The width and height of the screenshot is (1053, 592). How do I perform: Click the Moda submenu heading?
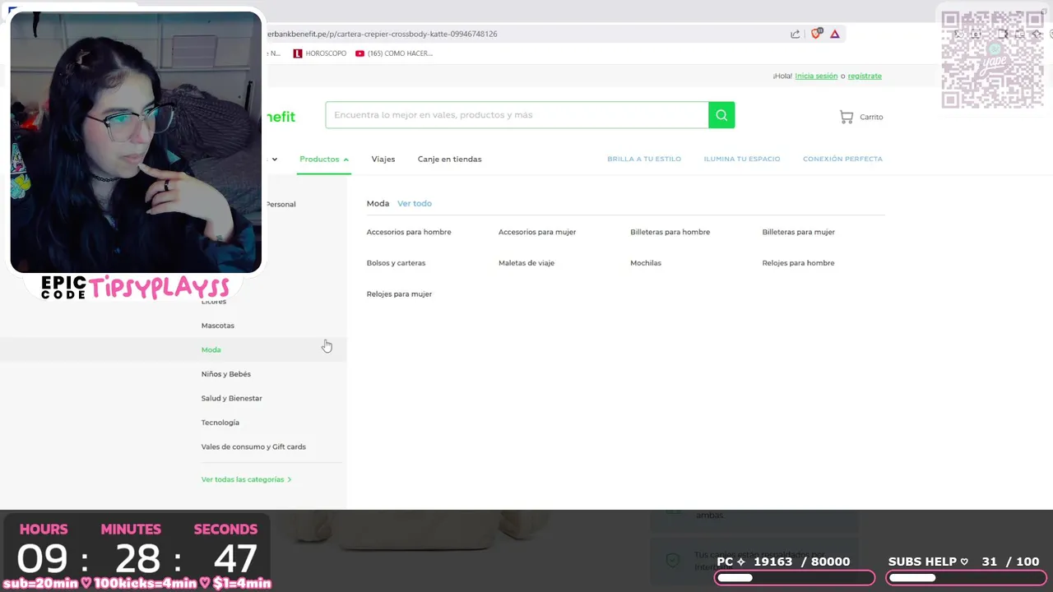[378, 203]
